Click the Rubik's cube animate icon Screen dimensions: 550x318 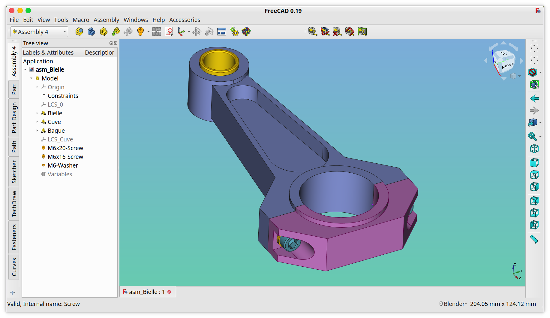click(x=246, y=32)
